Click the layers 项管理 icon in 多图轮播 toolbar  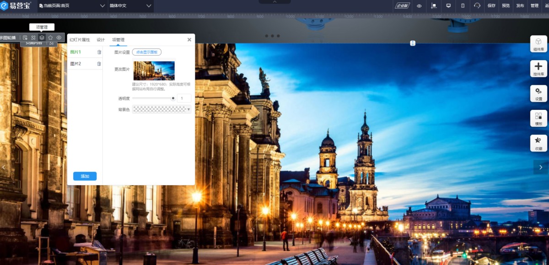tap(42, 37)
